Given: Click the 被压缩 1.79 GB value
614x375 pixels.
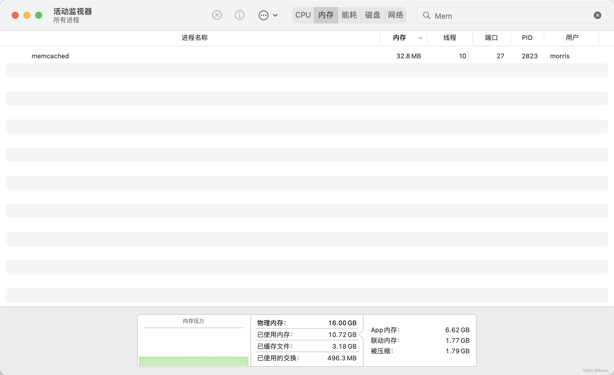Looking at the screenshot, I should pos(458,351).
